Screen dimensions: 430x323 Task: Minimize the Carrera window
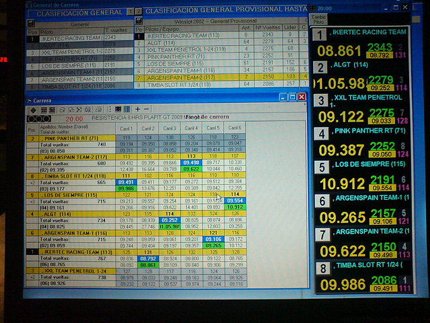(x=283, y=97)
